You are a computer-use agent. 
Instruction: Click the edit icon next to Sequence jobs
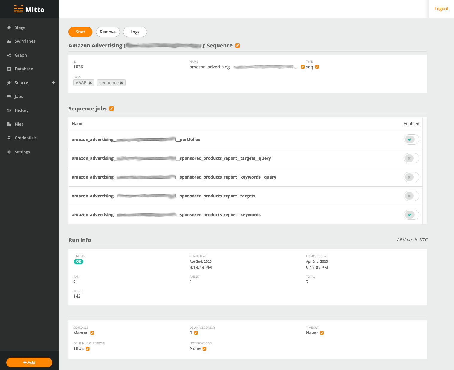[x=111, y=109]
